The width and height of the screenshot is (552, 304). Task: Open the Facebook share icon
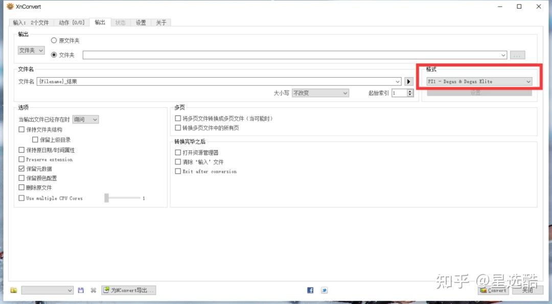pyautogui.click(x=310, y=290)
